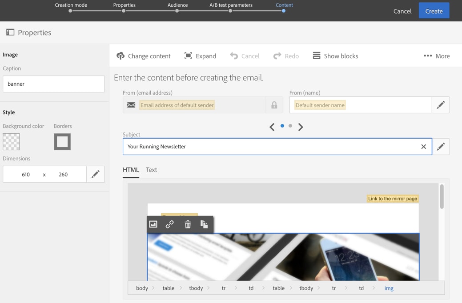Viewport: 462px width, 303px height.
Task: Click the insert link chain icon
Action: point(170,224)
